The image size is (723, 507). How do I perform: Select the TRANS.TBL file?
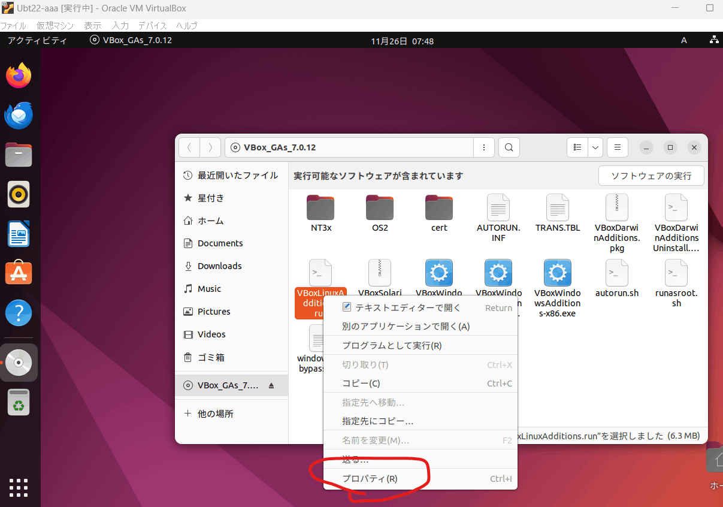(x=558, y=213)
